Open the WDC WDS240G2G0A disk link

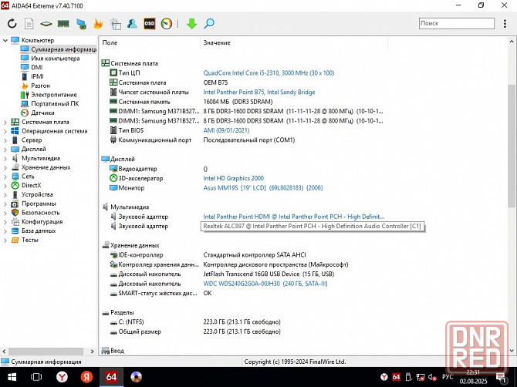click(265, 284)
